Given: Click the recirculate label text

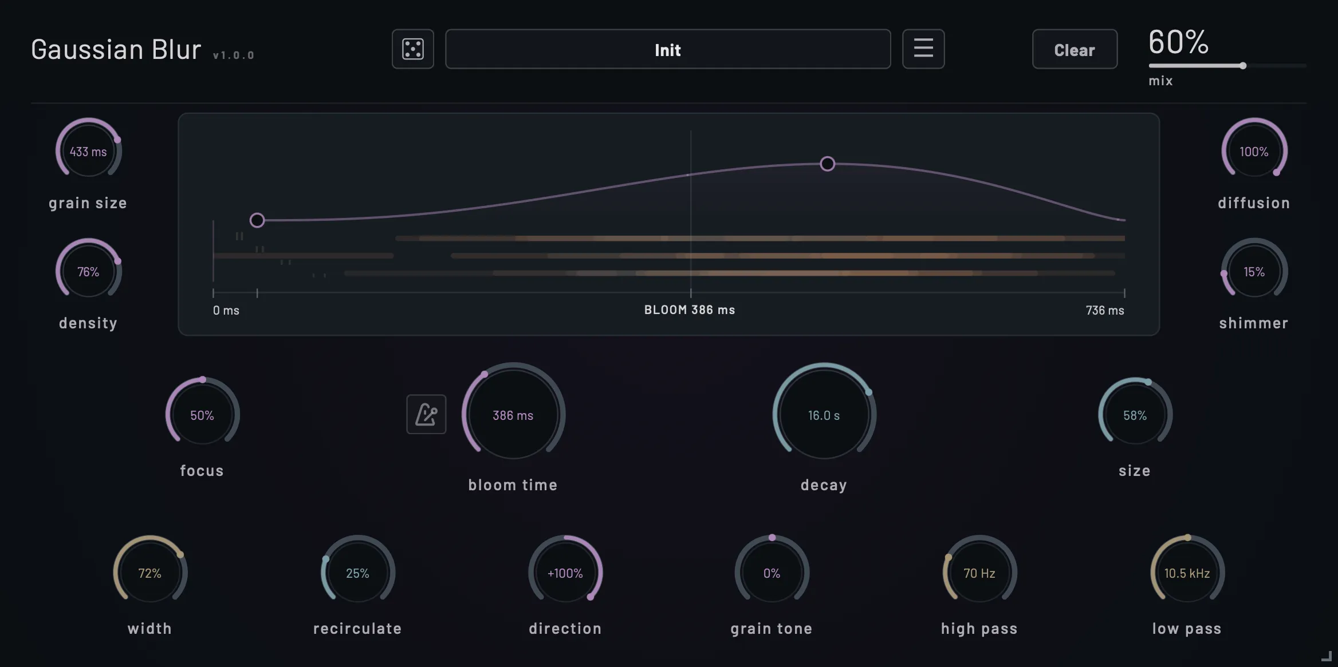Looking at the screenshot, I should click(x=357, y=629).
